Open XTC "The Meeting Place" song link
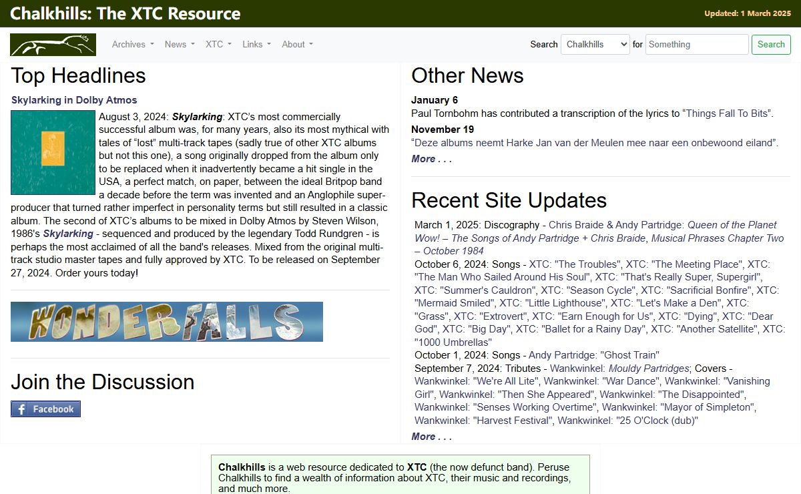The width and height of the screenshot is (801, 494). pyautogui.click(x=684, y=264)
